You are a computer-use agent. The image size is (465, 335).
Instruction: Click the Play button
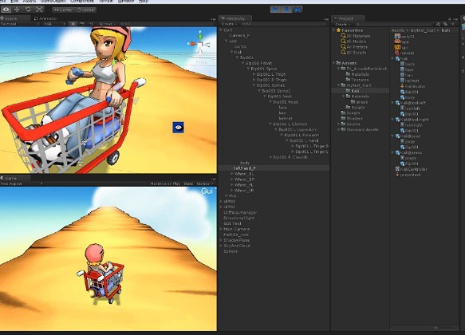click(x=275, y=10)
